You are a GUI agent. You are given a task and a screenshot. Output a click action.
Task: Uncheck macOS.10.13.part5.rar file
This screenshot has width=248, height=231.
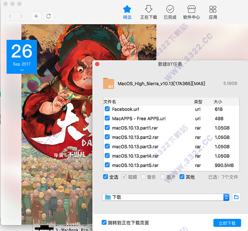(x=107, y=165)
